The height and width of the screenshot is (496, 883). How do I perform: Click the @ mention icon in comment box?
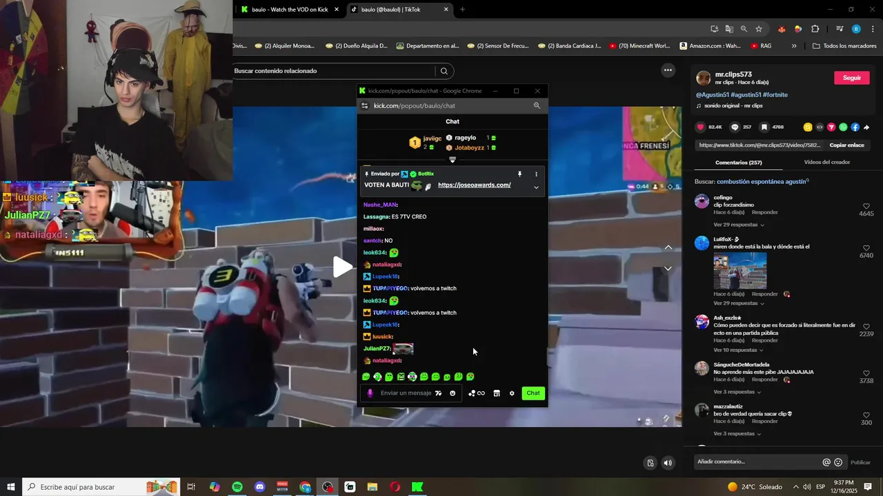[826, 462]
